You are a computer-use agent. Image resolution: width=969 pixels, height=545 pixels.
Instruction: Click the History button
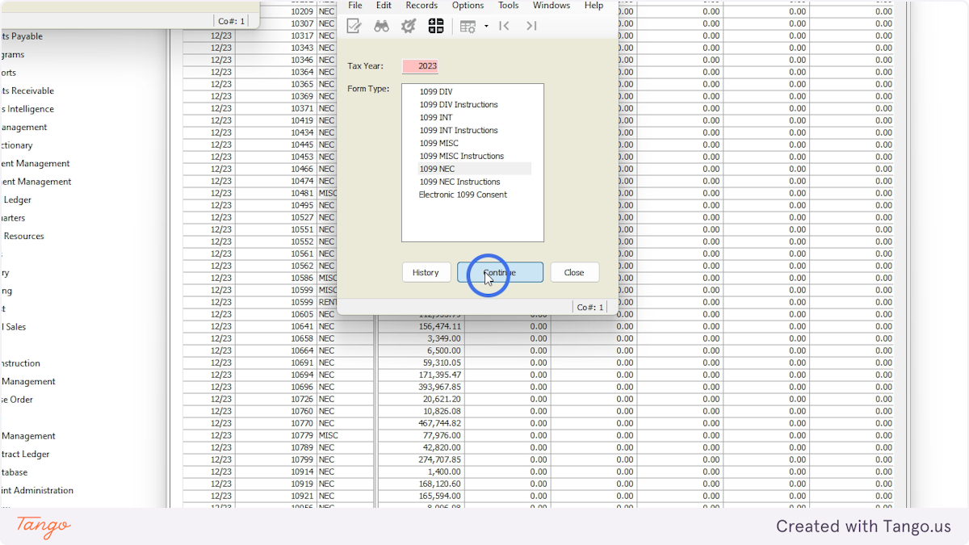(x=426, y=272)
